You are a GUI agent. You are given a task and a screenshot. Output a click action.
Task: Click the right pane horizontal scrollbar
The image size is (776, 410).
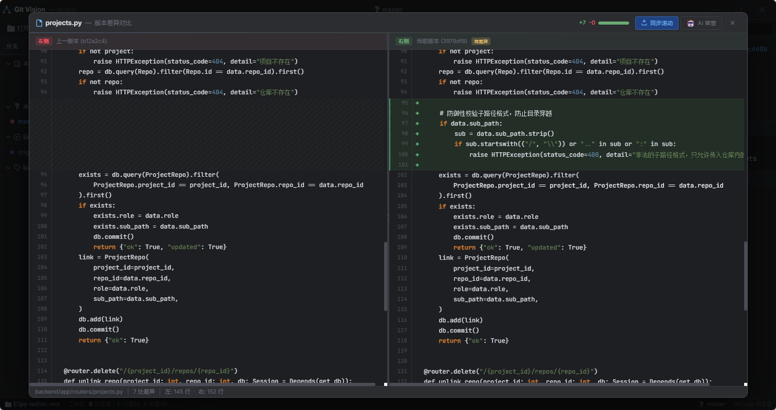550,384
